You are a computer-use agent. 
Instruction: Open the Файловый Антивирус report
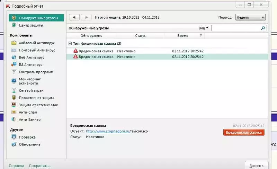tap(37, 43)
